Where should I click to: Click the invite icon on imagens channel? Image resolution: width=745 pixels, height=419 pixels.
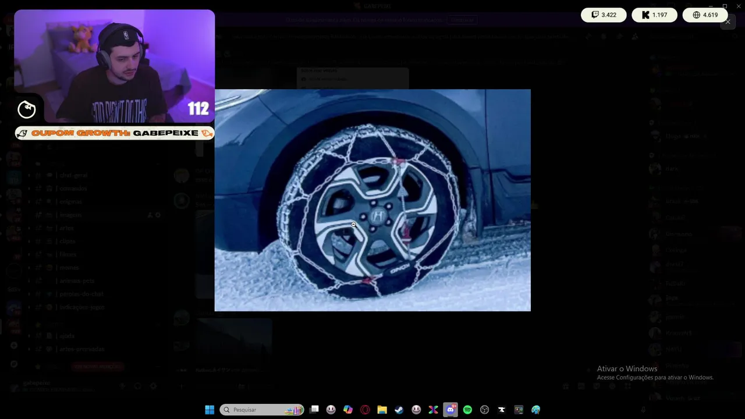tap(150, 215)
